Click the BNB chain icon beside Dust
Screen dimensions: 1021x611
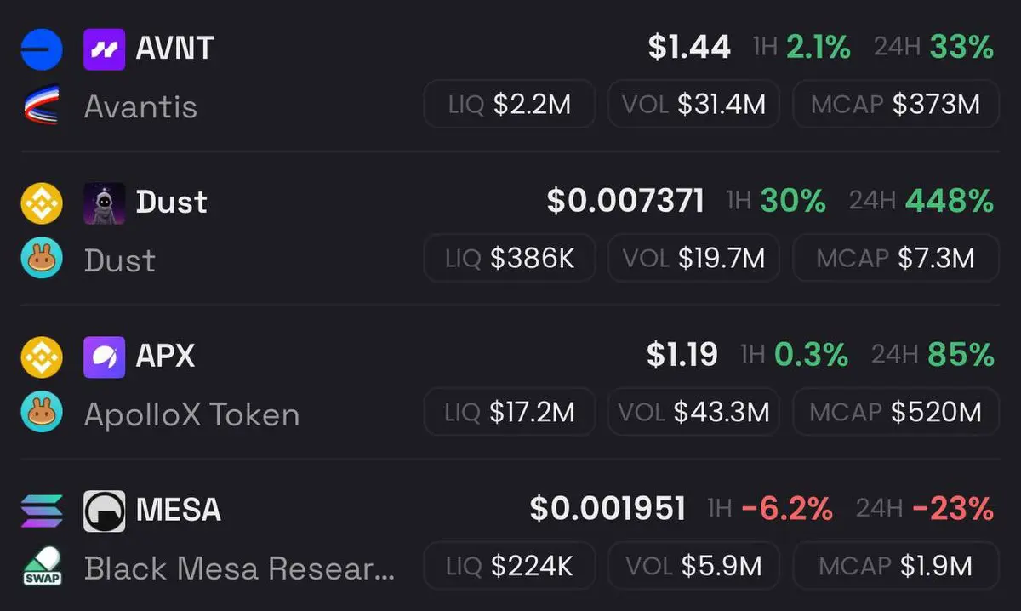point(41,203)
